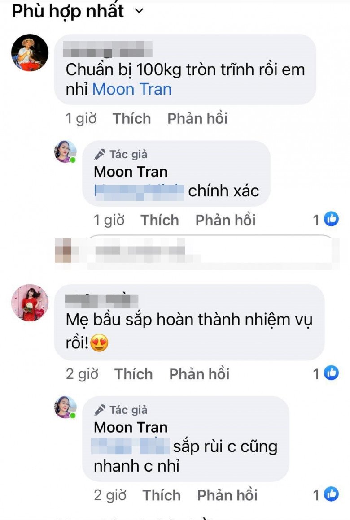Screen dimensions: 350x520
Task: Open Moon Tran's avatar beside the 'sắp rùi' reply
Action: (66, 407)
